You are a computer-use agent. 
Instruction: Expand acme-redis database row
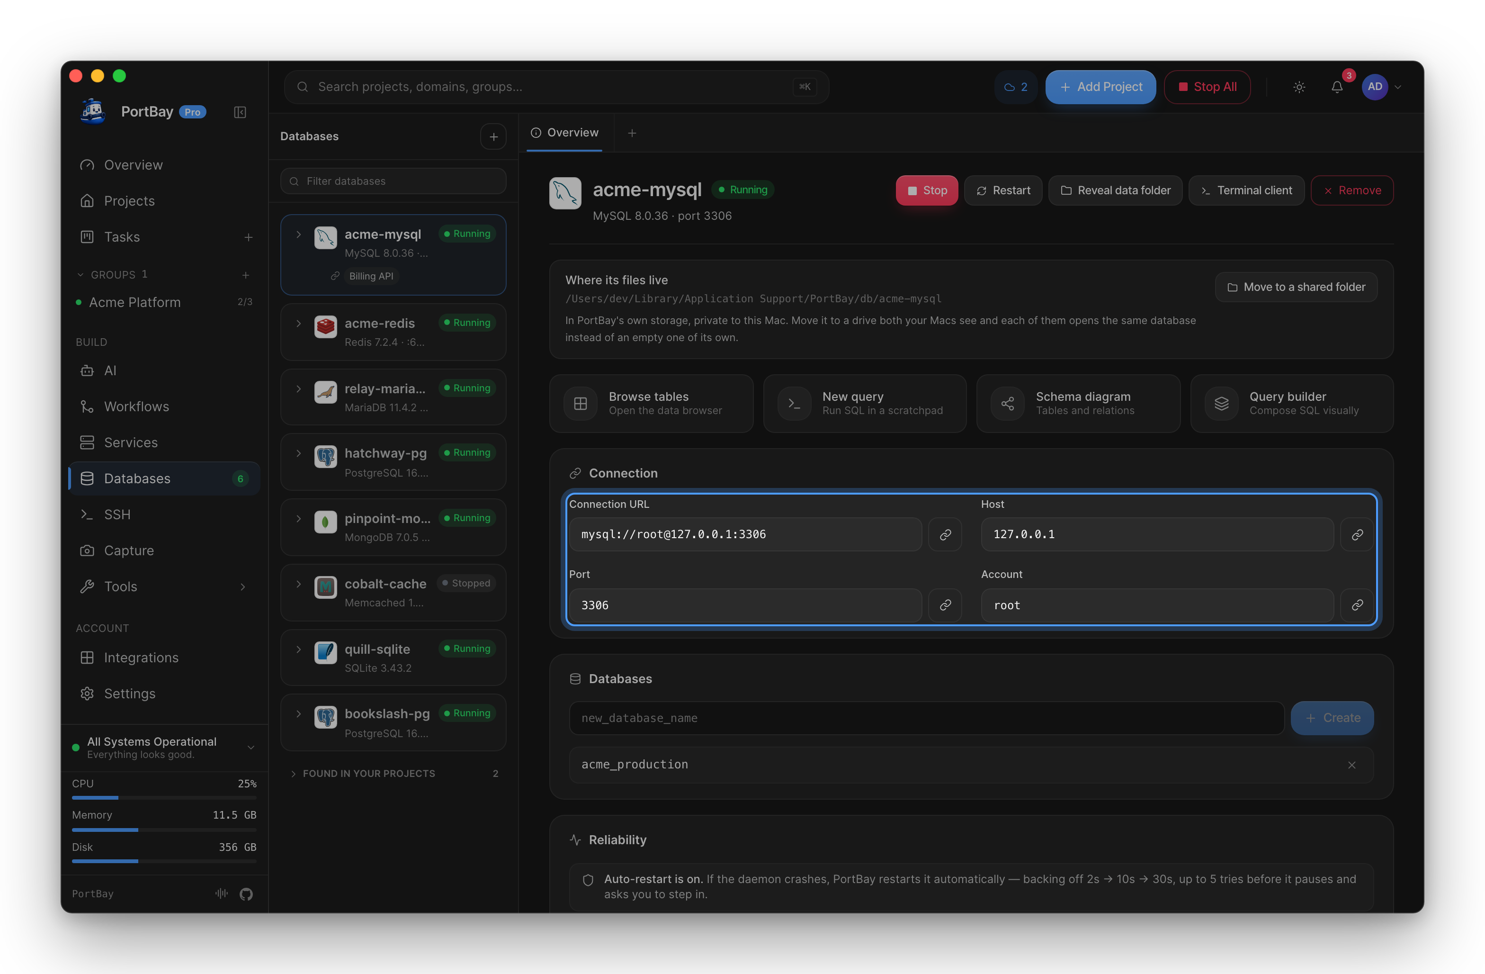point(299,324)
